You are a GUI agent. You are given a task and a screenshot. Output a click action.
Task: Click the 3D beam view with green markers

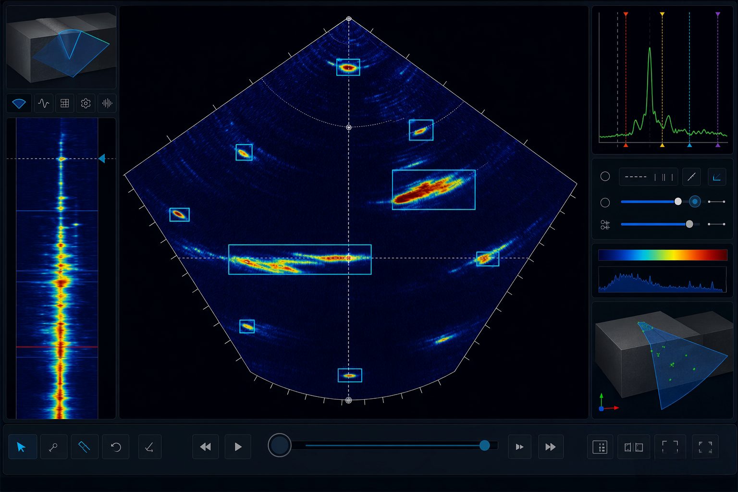click(663, 360)
